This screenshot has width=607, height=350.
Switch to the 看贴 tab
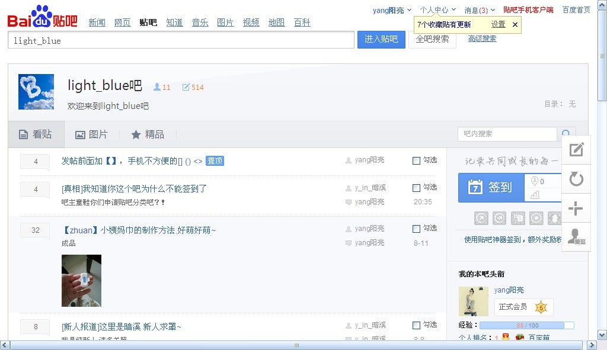click(x=36, y=134)
